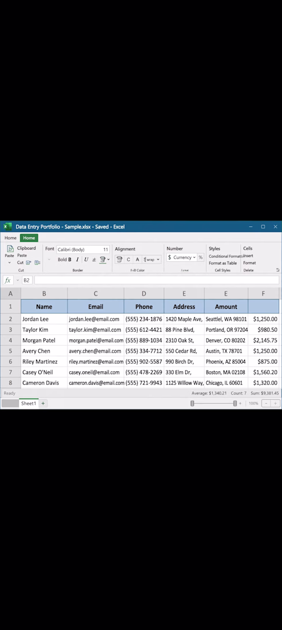This screenshot has height=630, width=282.
Task: Click the cell Jordan Lee
Action: (x=44, y=319)
